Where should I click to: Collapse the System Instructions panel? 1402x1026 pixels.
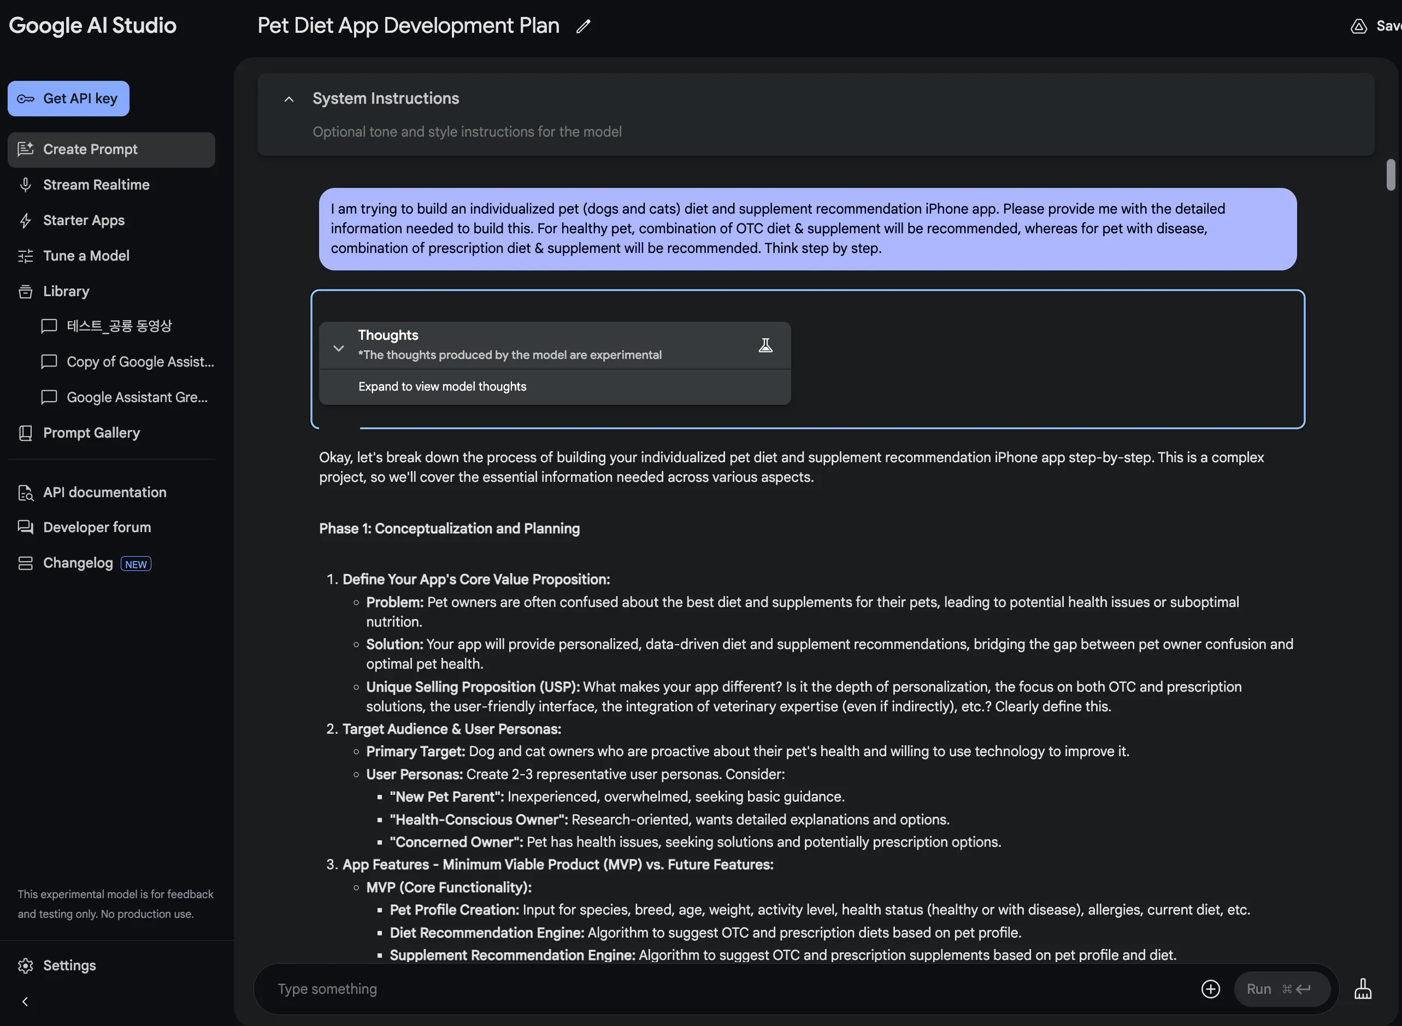(x=289, y=99)
